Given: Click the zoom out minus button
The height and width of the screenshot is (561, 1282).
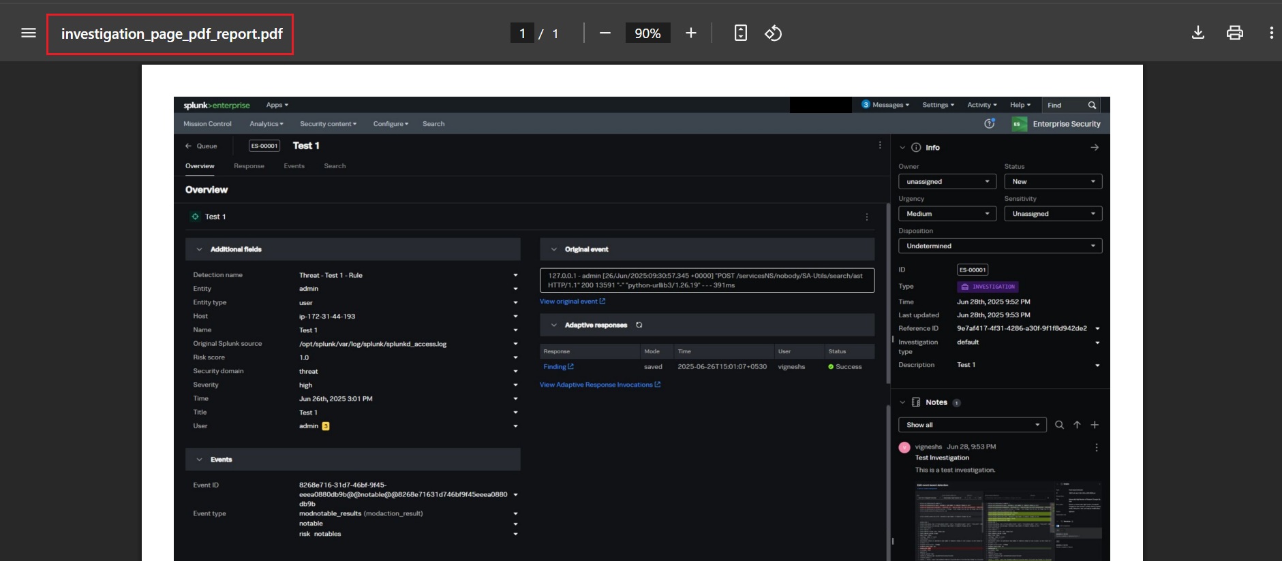Looking at the screenshot, I should coord(605,33).
